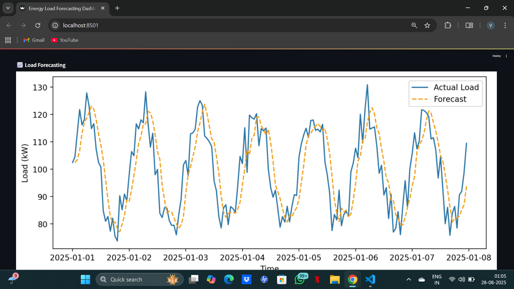Open the YouTube bookmark
This screenshot has width=514, height=289.
(65, 40)
